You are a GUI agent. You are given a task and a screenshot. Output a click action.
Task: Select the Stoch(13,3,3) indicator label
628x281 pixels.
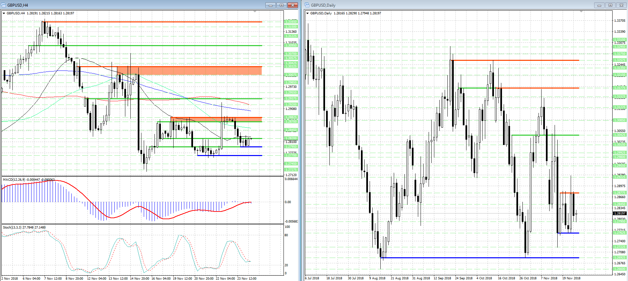pos(12,228)
